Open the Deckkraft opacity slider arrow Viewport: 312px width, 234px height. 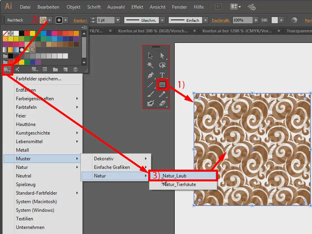(x=256, y=20)
